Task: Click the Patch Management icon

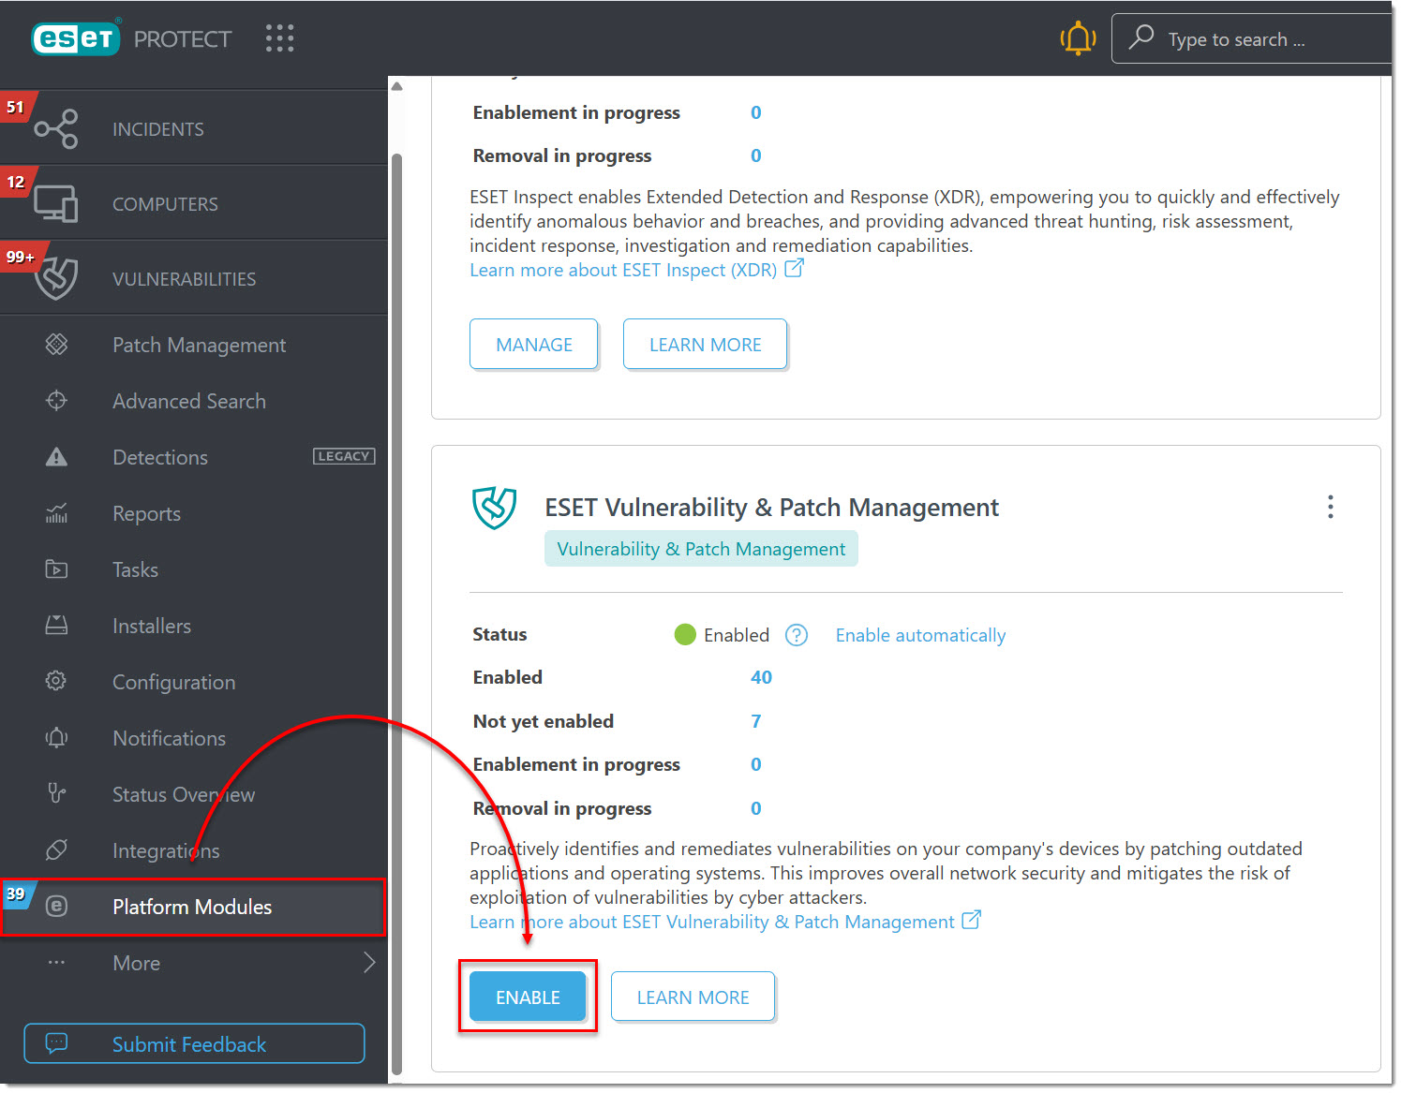Action: [56, 345]
